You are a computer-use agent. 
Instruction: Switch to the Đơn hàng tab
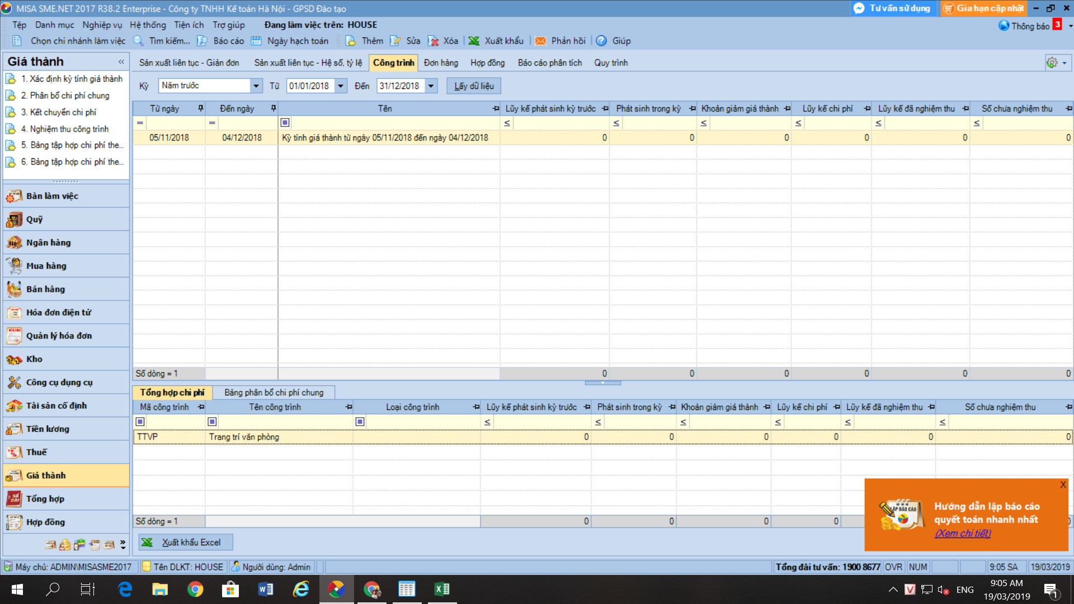coord(441,63)
